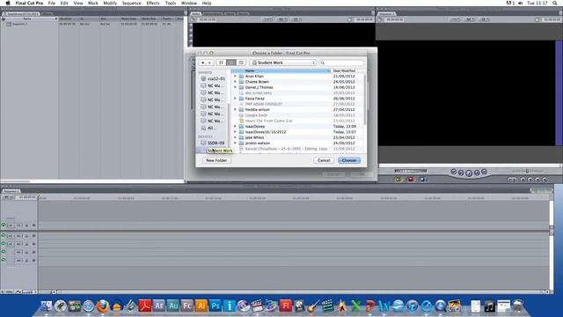Toggle lock on V1 track
563x317 pixels.
click(x=26, y=225)
